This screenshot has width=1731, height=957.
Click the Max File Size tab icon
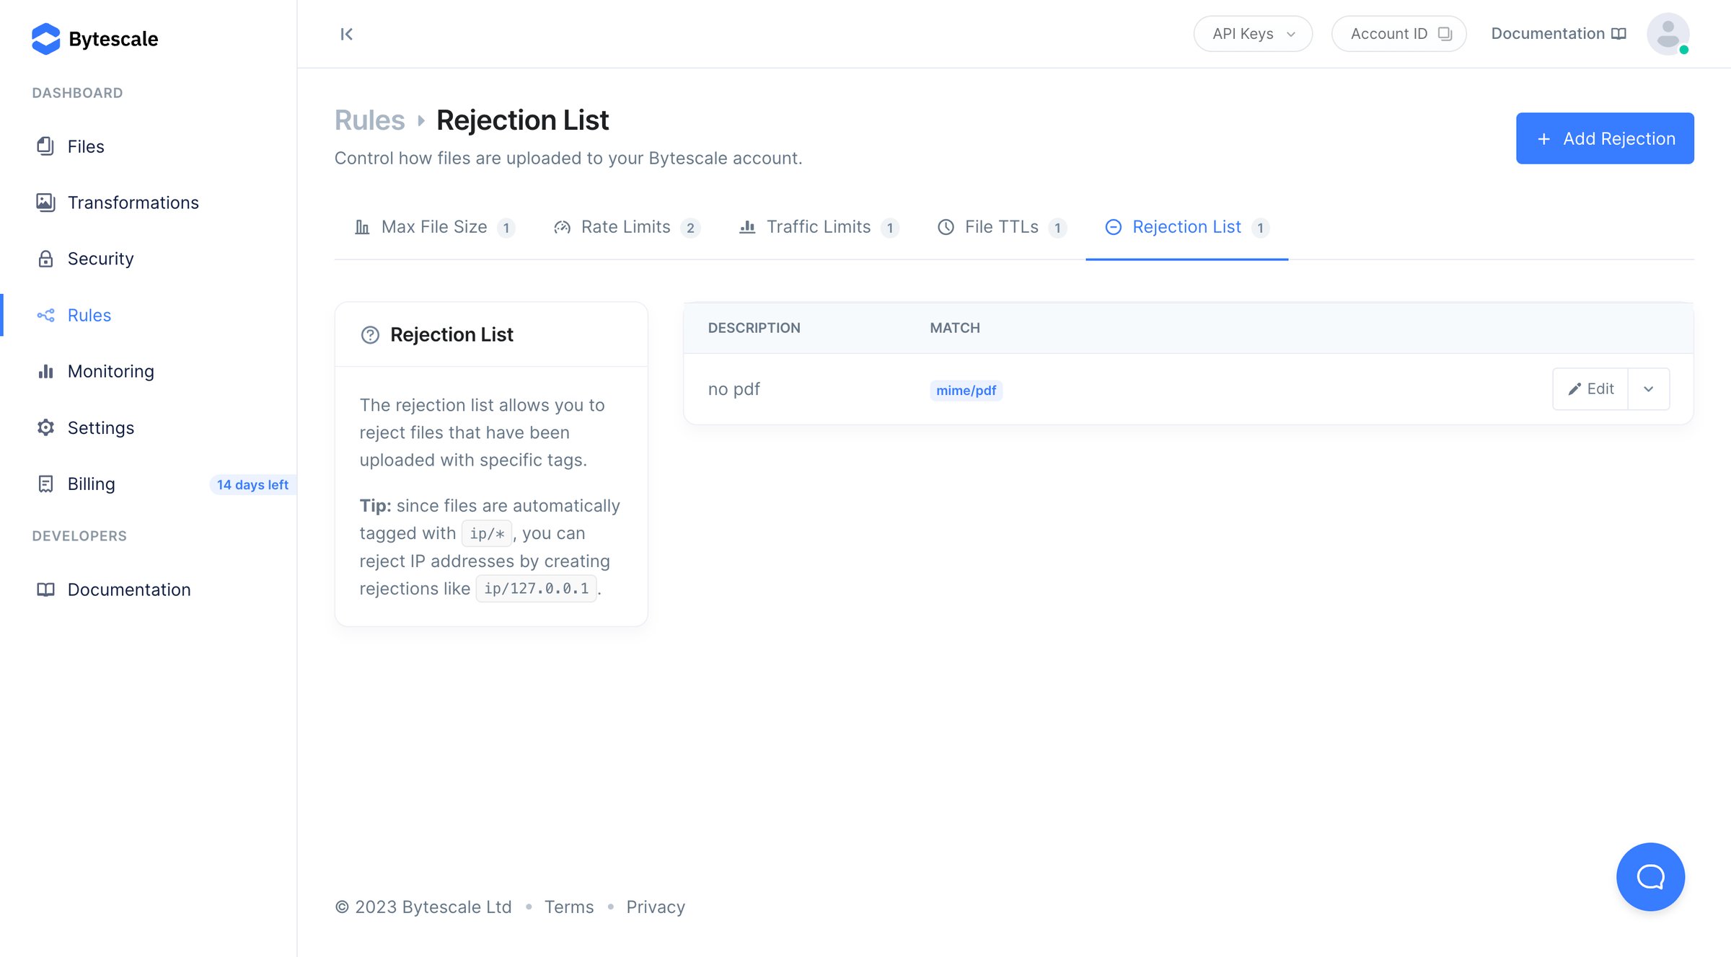[362, 227]
